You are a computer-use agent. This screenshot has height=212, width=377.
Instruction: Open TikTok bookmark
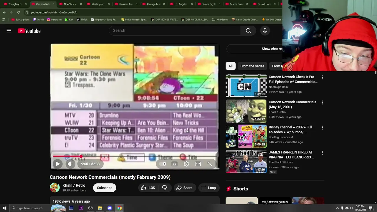[x=82, y=20]
